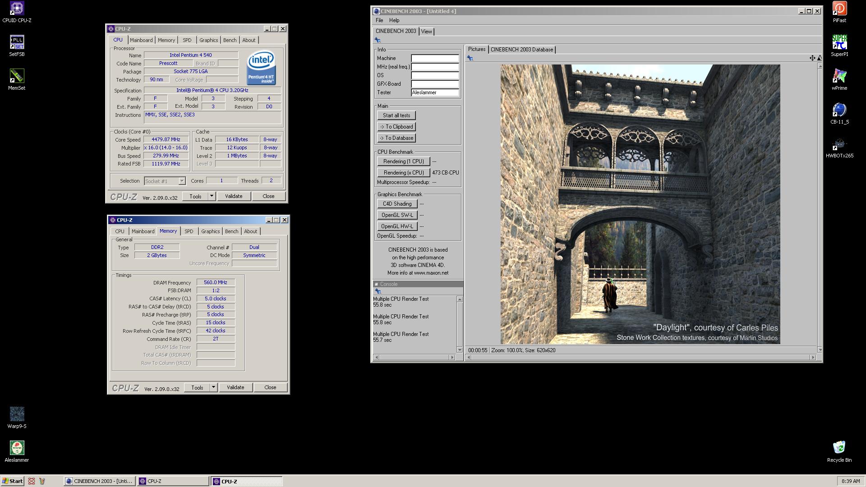Click Validate in upper CPU-Z window
Image resolution: width=866 pixels, height=487 pixels.
[234, 196]
